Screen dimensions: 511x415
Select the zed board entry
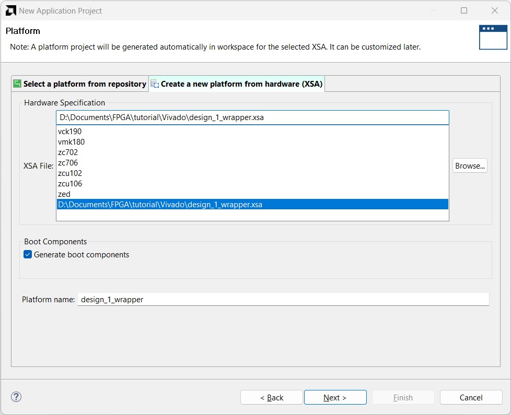tap(252, 194)
